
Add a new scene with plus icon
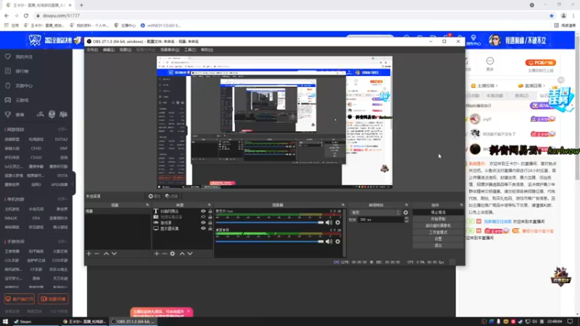pos(88,254)
